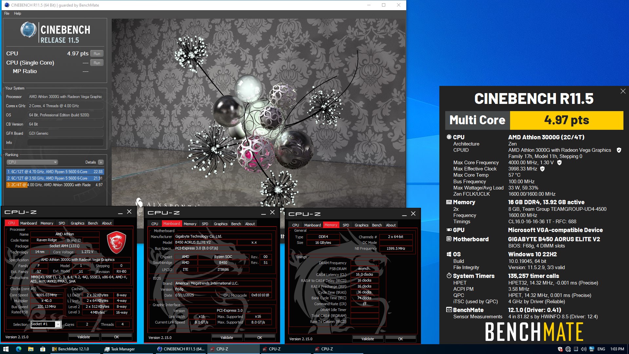Image resolution: width=629 pixels, height=354 pixels.
Task: Click the NB Frequency value 1599.5 MHz
Action: [x=396, y=248]
